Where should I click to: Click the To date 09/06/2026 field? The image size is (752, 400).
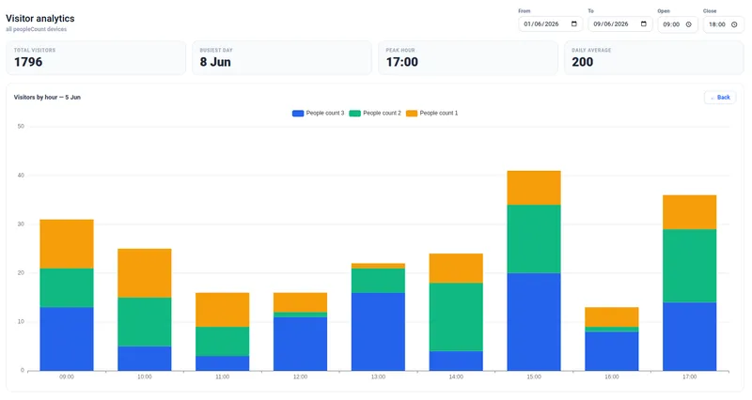(620, 24)
